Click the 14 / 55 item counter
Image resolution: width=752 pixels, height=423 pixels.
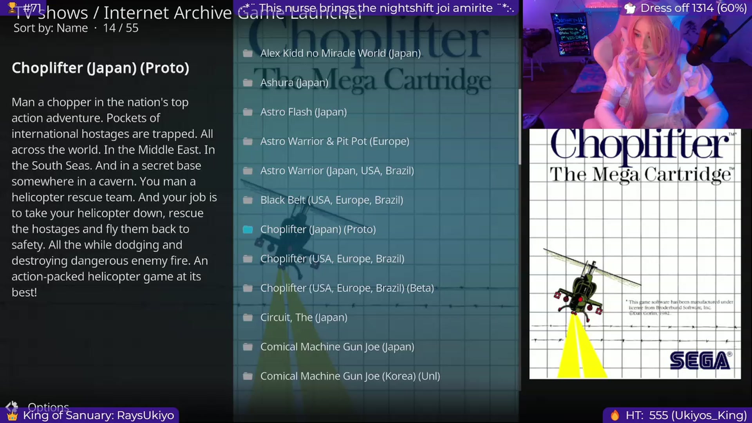[121, 28]
